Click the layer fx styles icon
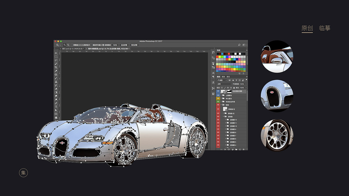This screenshot has height=196, width=349. [225, 149]
